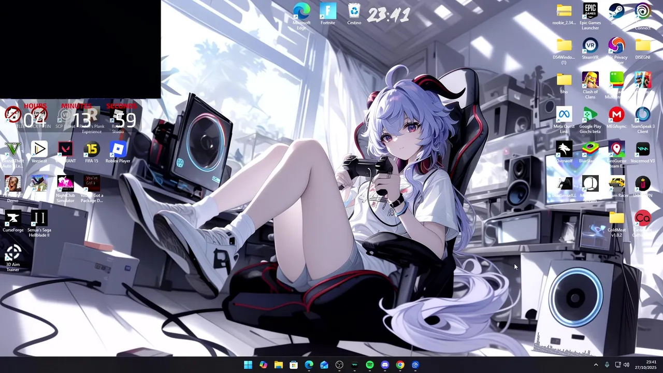Viewport: 663px width, 373px height.
Task: Click the 23:41 desktop clock widget
Action: coord(388,15)
